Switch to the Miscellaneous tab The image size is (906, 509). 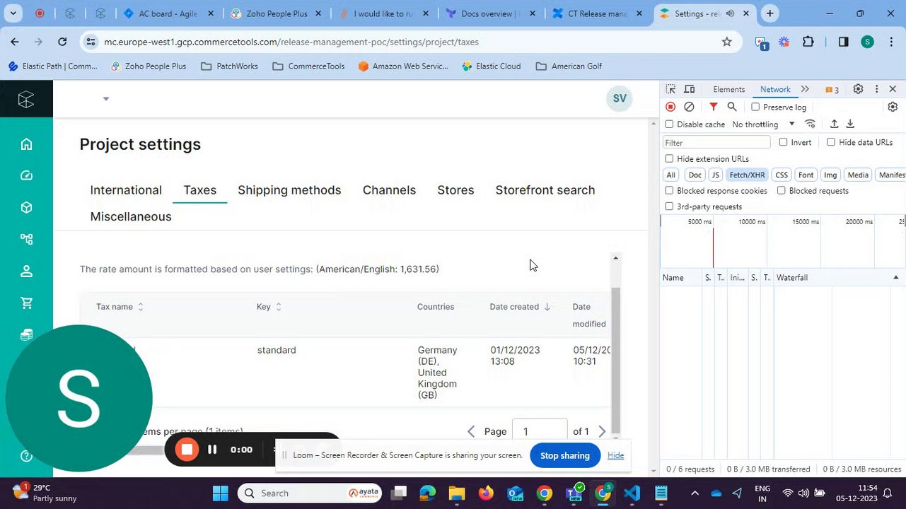131,216
